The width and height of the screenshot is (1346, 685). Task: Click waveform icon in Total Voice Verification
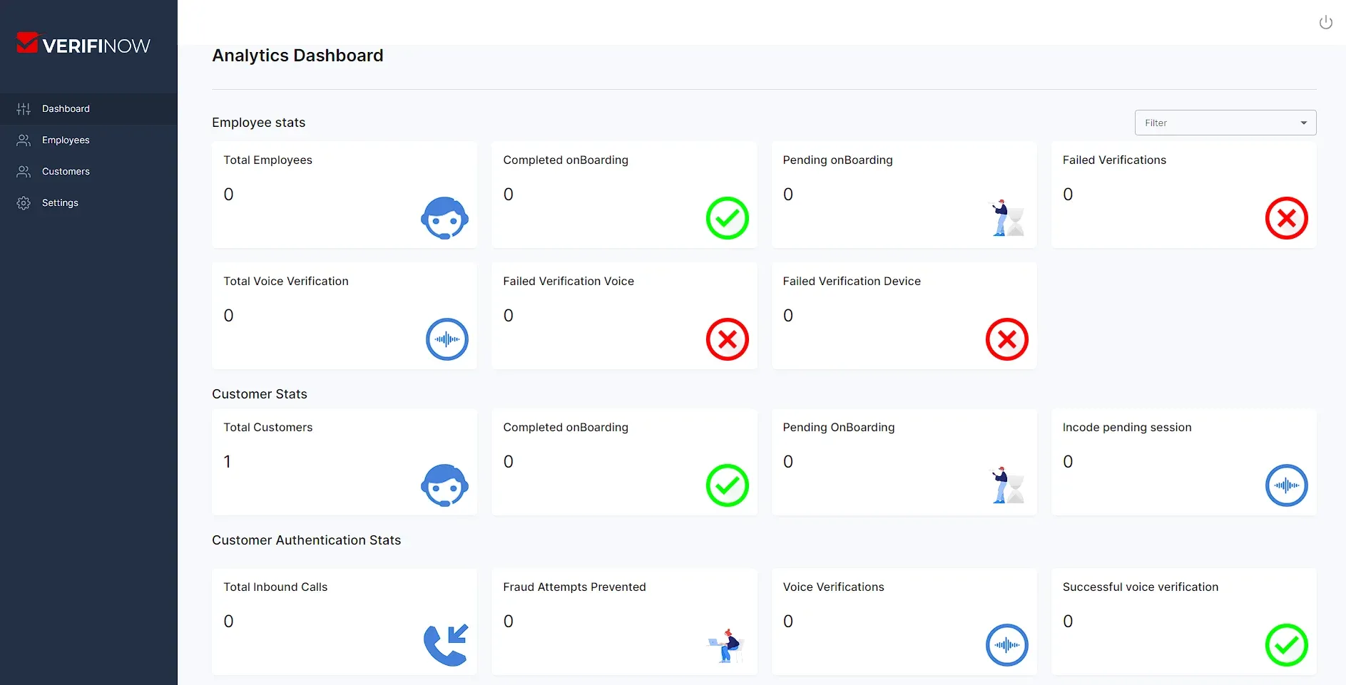(x=447, y=339)
